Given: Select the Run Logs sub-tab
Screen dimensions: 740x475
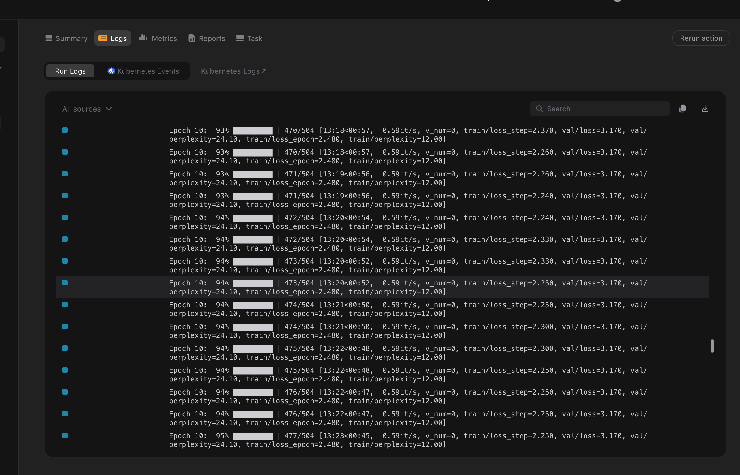Looking at the screenshot, I should [x=70, y=71].
